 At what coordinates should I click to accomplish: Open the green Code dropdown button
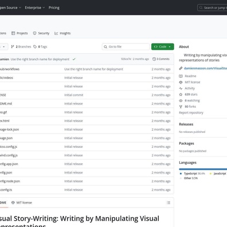click(x=163, y=46)
